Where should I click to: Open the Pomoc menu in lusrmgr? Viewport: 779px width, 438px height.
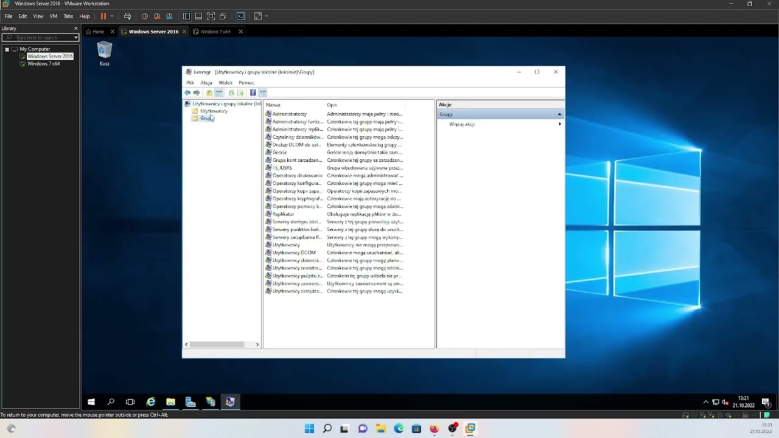tap(246, 83)
